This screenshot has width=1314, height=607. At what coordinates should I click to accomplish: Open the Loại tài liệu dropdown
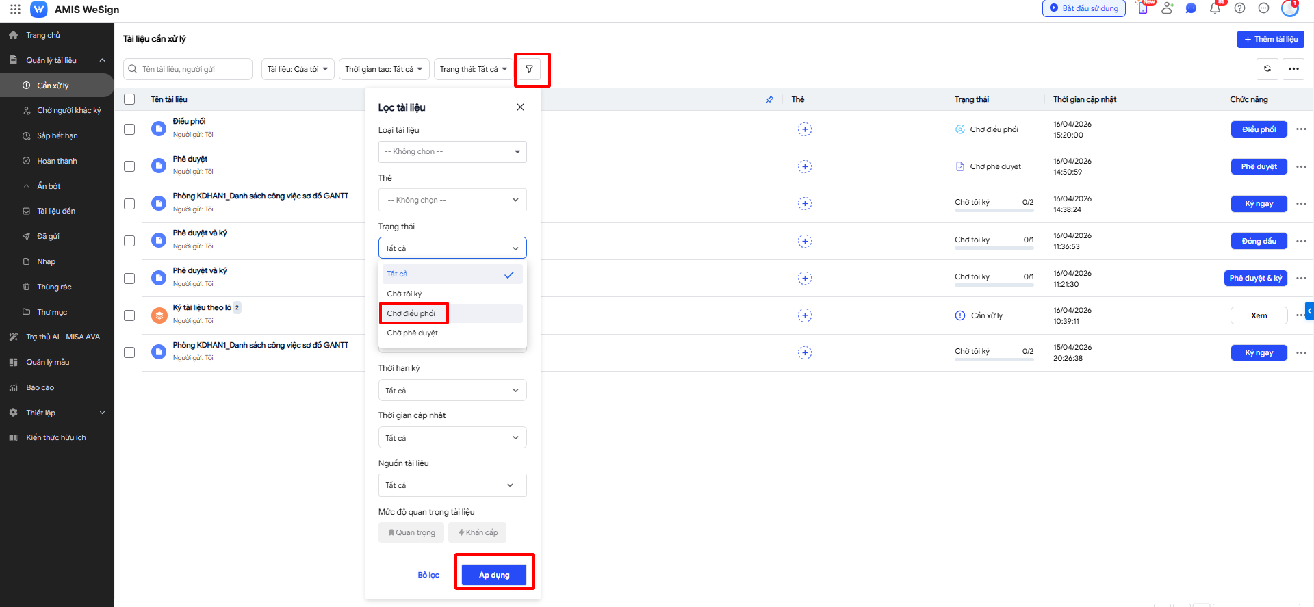(452, 152)
